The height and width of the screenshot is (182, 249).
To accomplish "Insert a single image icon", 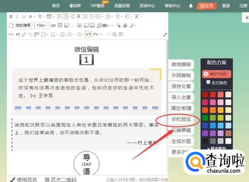I will pos(86,26).
